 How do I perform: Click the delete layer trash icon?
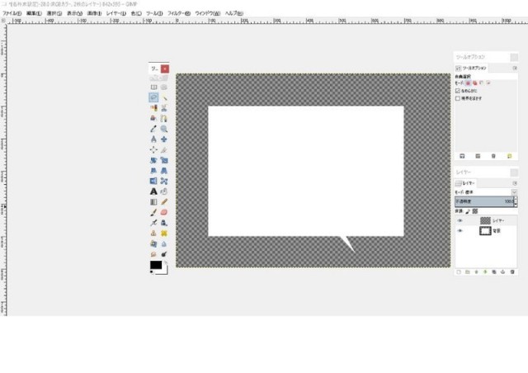pos(511,271)
